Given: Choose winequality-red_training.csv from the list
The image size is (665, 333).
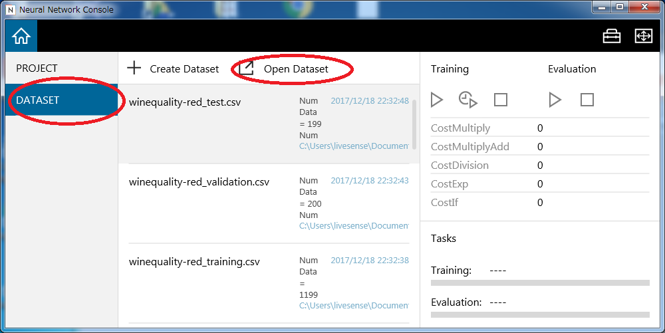Looking at the screenshot, I should 194,262.
